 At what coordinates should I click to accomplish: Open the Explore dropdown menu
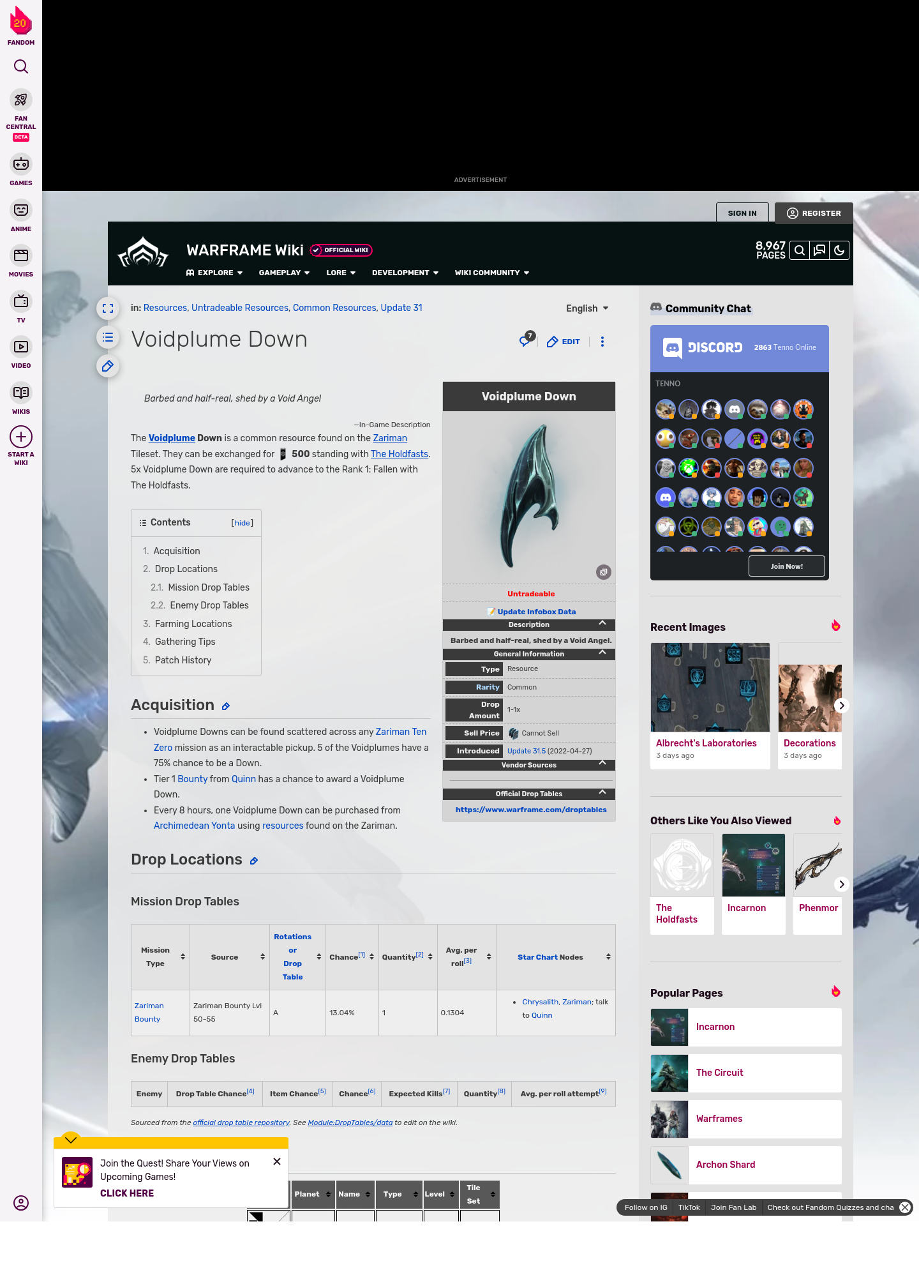(214, 273)
